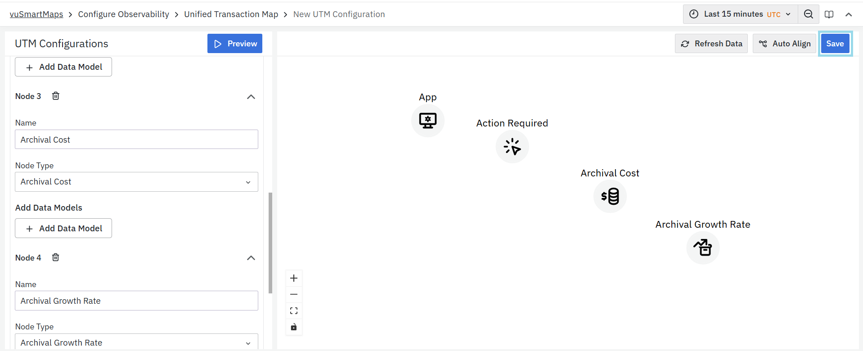Zoom in on the map canvas
The height and width of the screenshot is (351, 863).
click(294, 278)
